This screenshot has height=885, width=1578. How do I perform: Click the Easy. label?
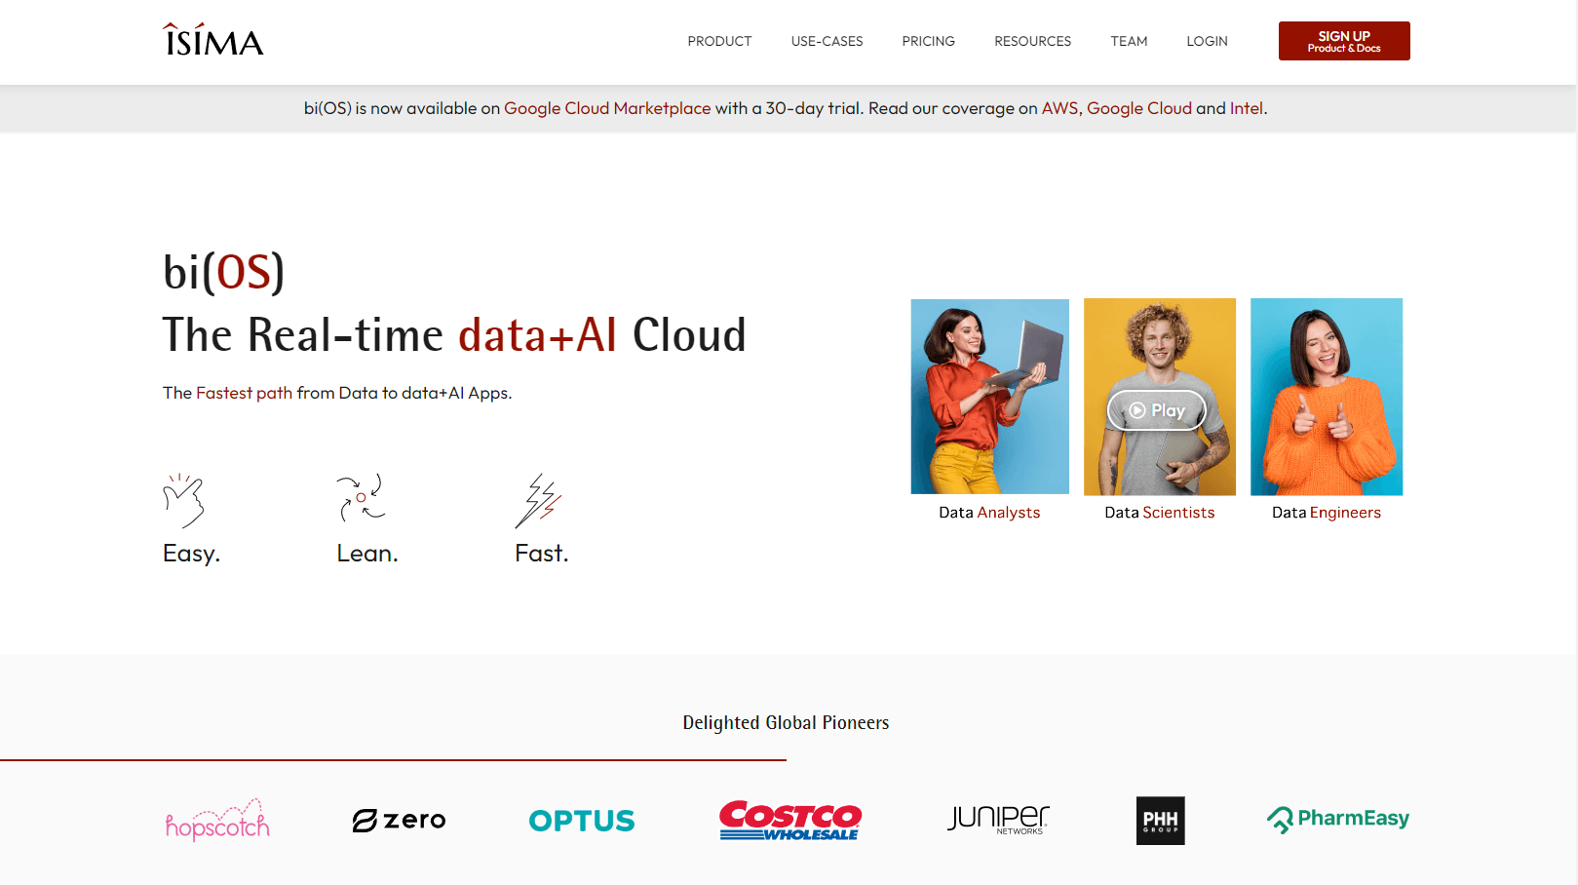pyautogui.click(x=192, y=554)
